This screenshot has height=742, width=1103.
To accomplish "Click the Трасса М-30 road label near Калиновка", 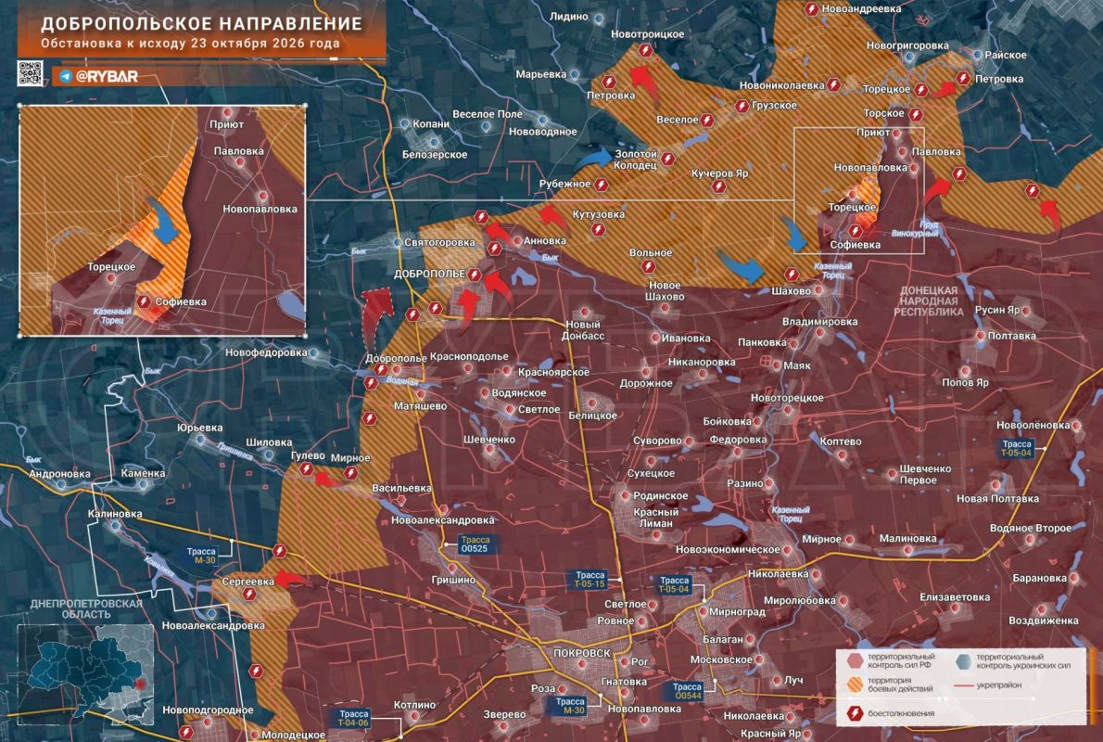I will click(203, 556).
